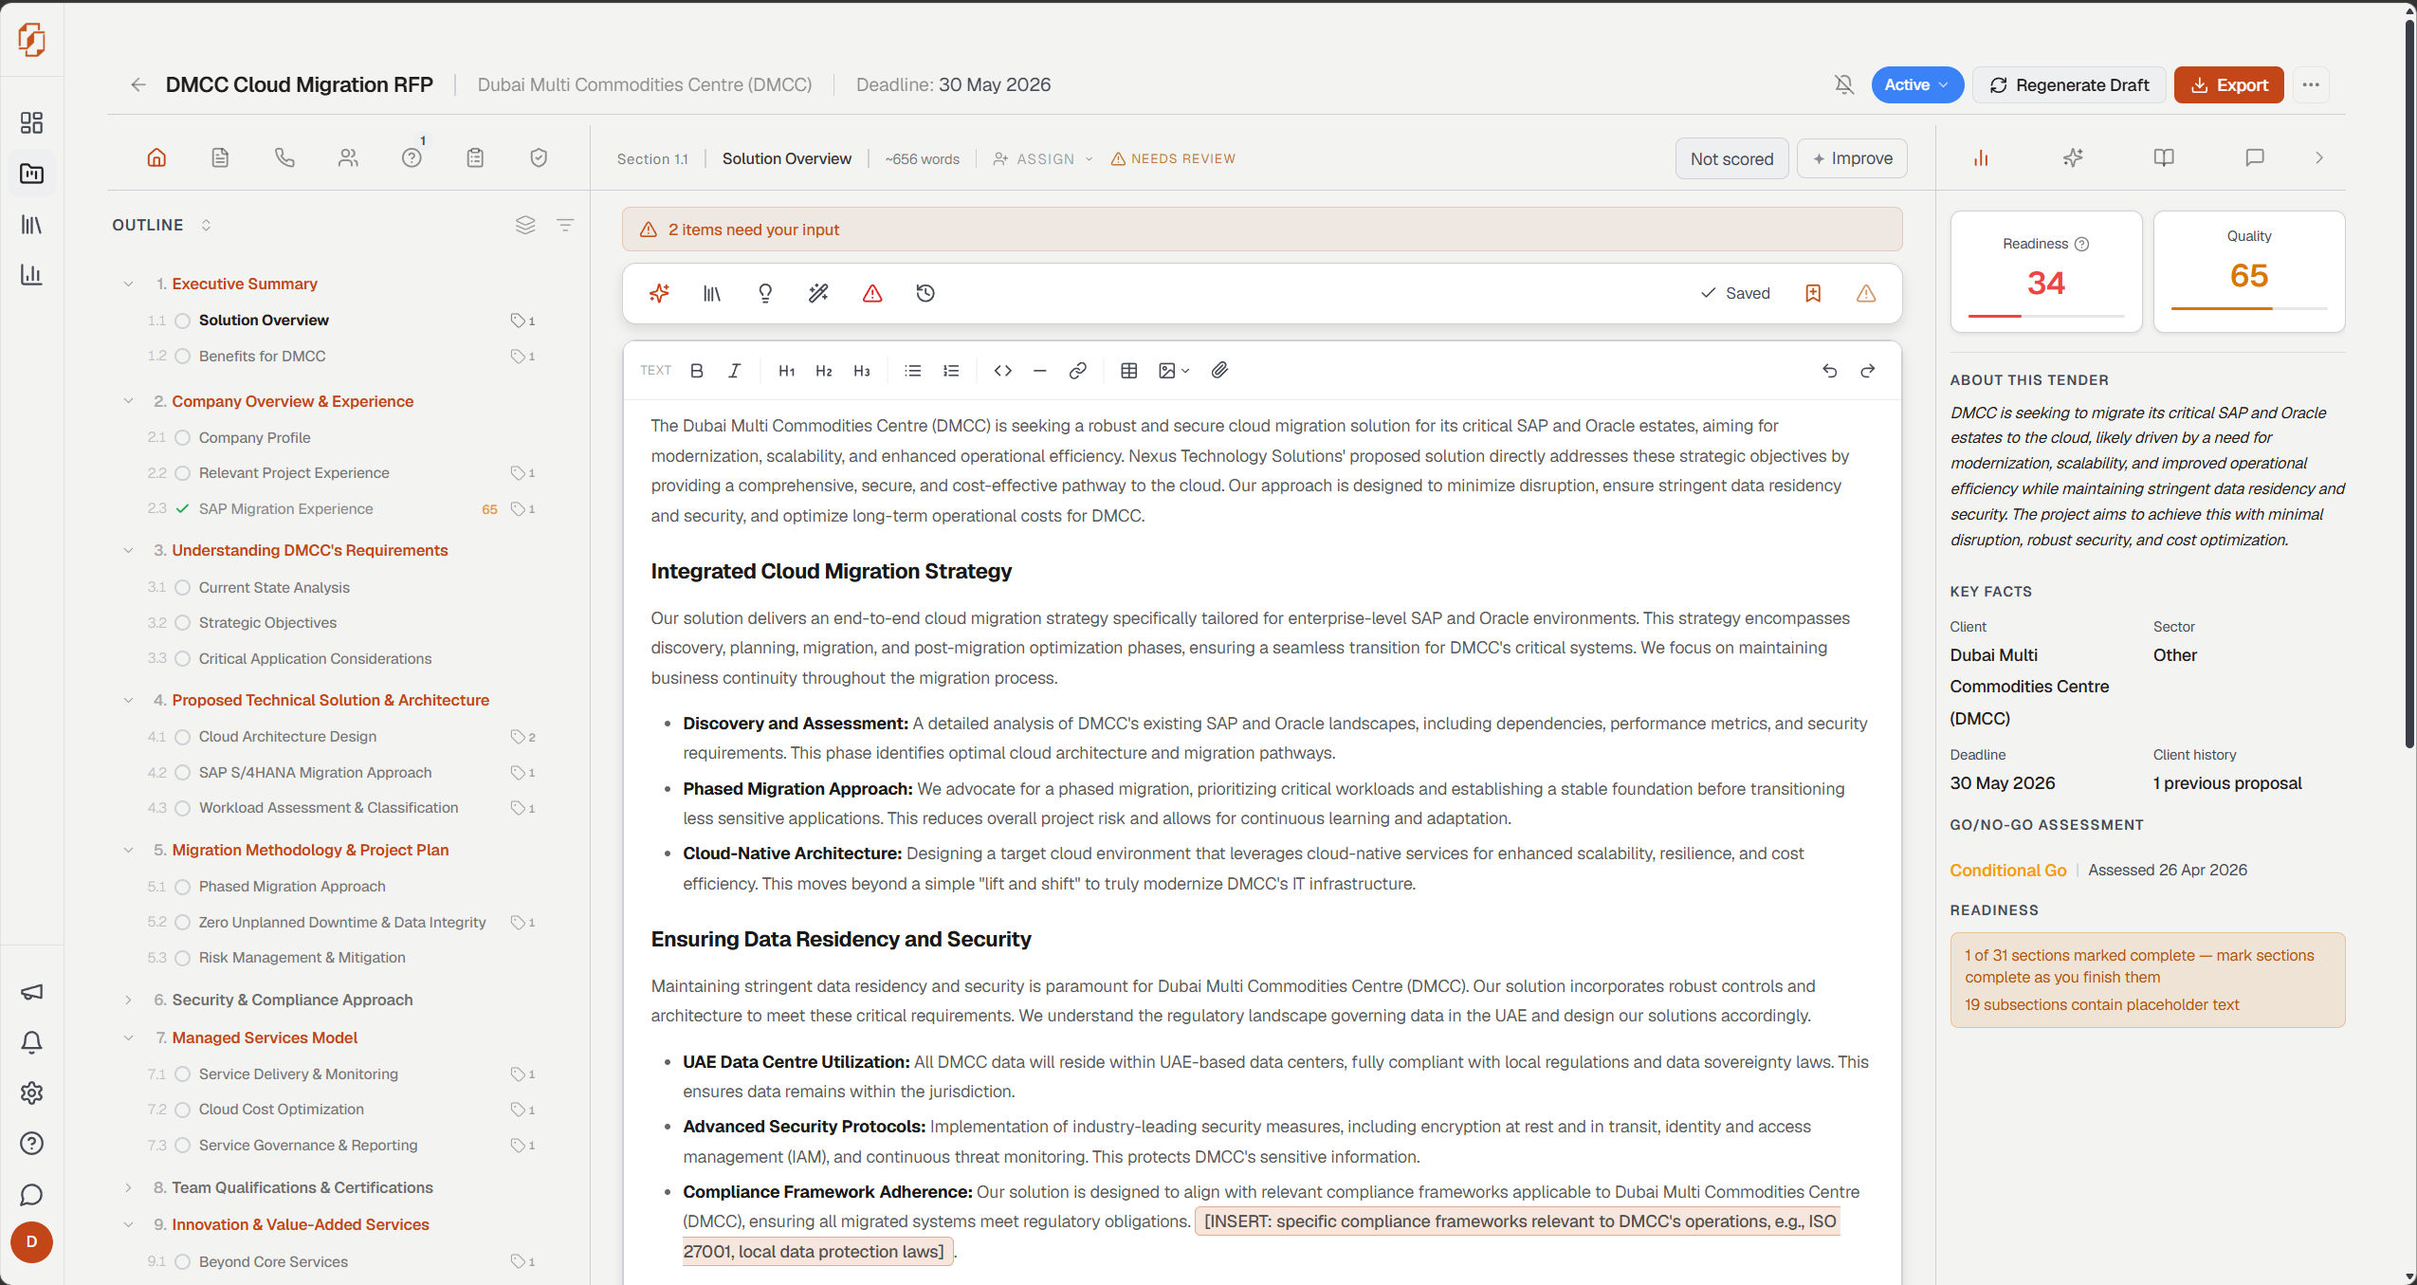Insert a hyperlink
The width and height of the screenshot is (2417, 1285).
pyautogui.click(x=1077, y=371)
